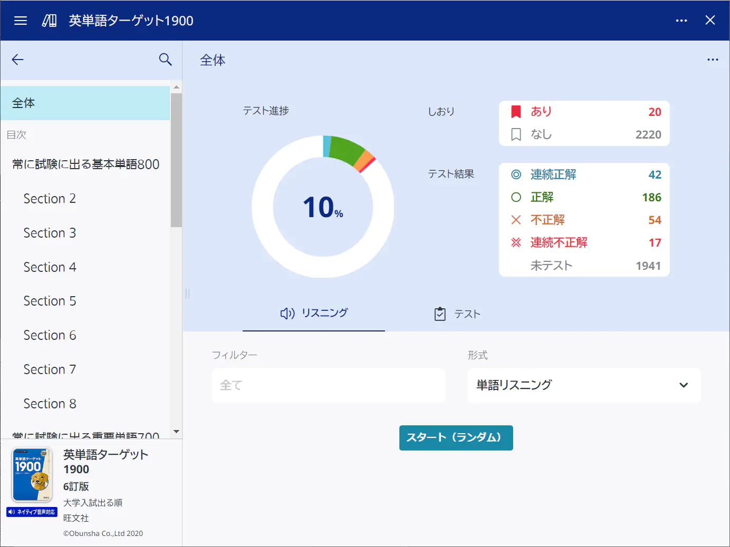Click the back arrow in the sidebar
The image size is (730, 547).
click(x=17, y=60)
